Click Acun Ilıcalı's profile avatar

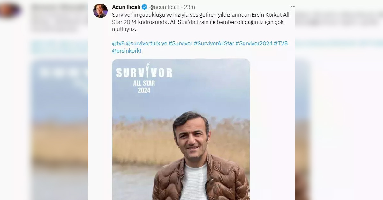[x=100, y=11]
